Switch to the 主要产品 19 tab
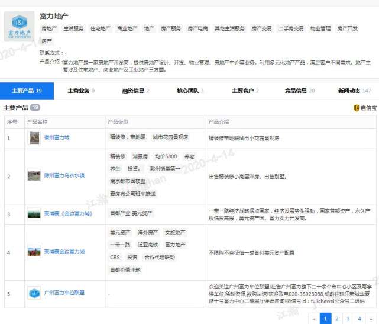Viewport: 379px width, 324px height. click(27, 91)
